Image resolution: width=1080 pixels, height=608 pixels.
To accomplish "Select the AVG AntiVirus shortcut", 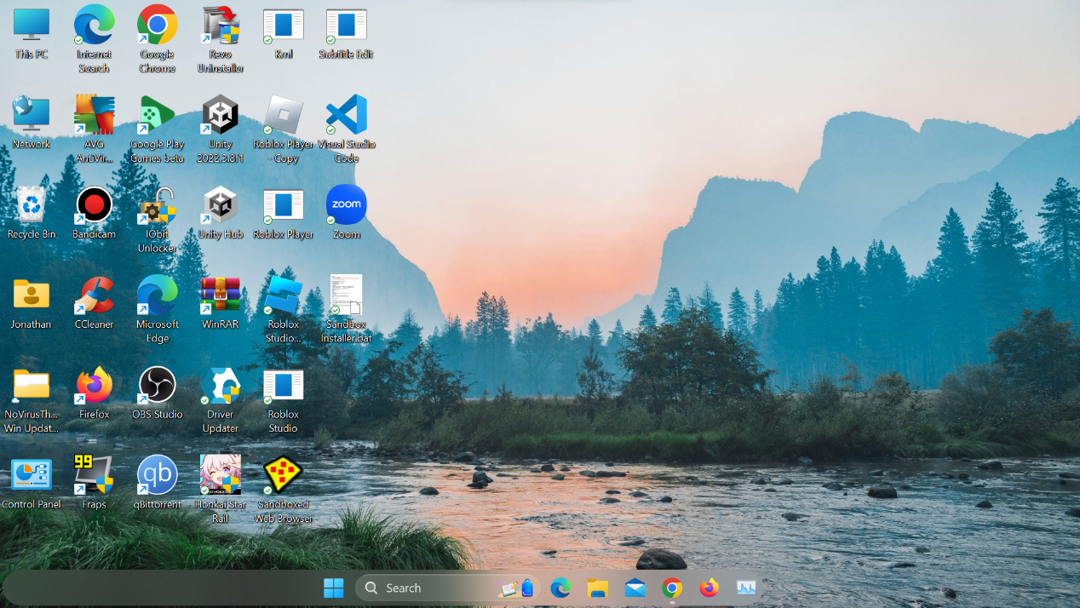I will (x=95, y=129).
